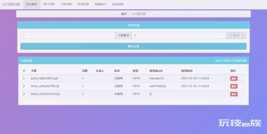Image resolution: width=267 pixels, height=134 pixels.
Task: Open the 用户列表 menu item
Action: [x=49, y=4]
